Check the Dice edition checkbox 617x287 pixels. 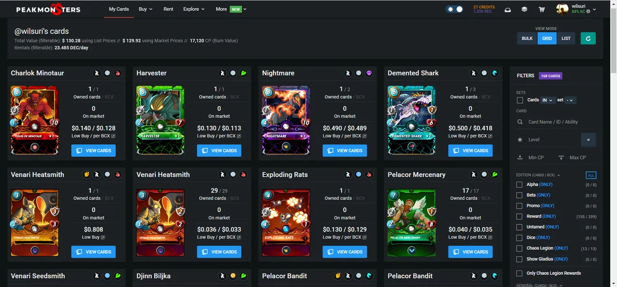pos(519,238)
